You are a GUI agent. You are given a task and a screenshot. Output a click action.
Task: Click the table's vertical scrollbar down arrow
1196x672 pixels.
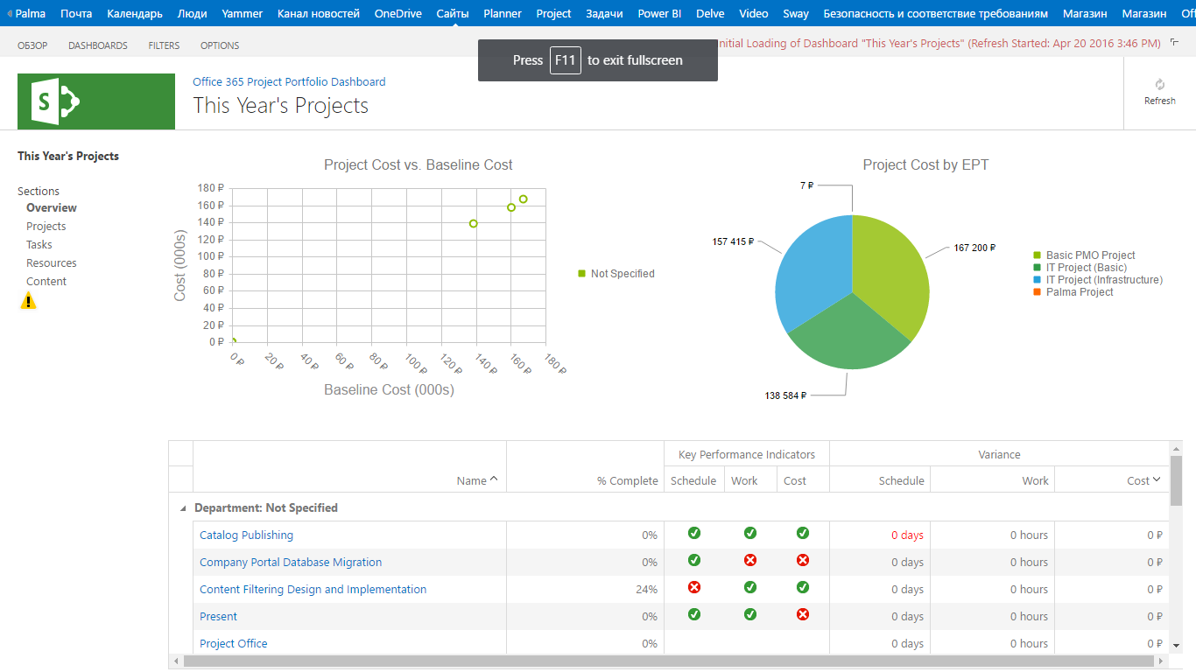point(1176,645)
